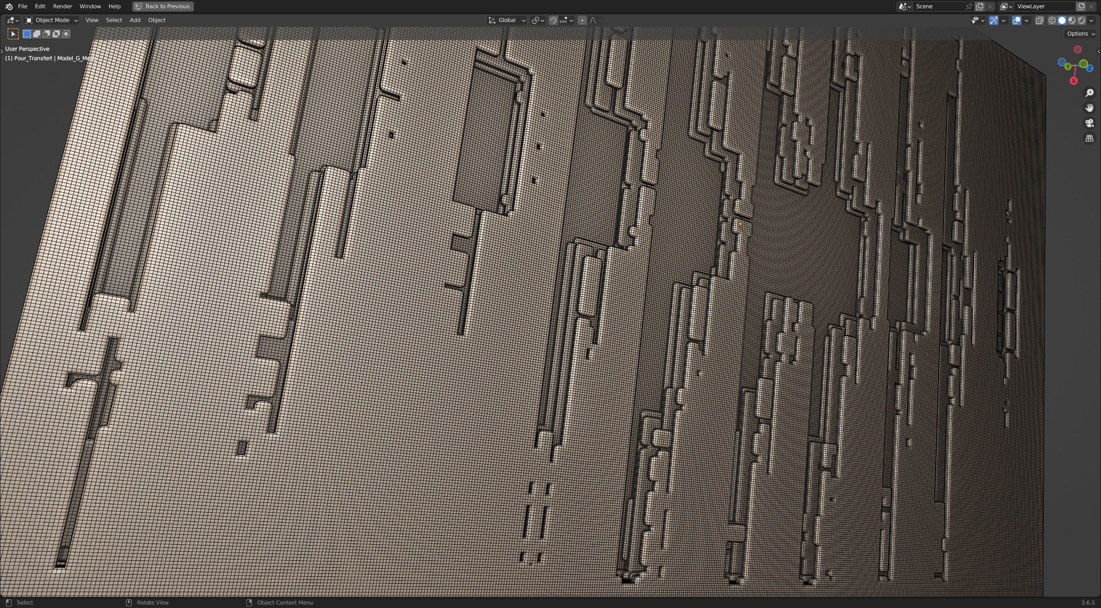Screen dimensions: 1101x608
Task: Open the Edit menu
Action: click(40, 6)
